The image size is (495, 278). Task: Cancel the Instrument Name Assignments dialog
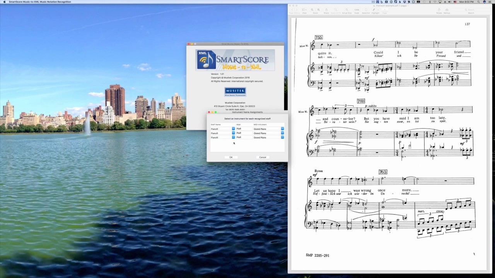[263, 157]
